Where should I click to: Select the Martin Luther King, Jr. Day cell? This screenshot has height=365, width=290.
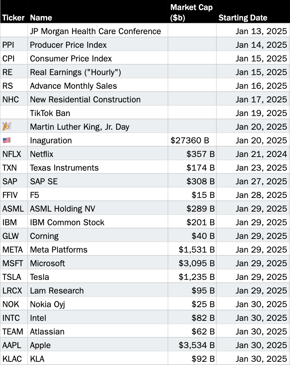pos(80,127)
